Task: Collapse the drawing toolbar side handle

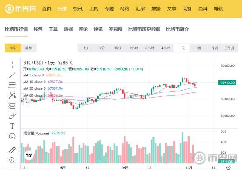Action: (x=19, y=151)
